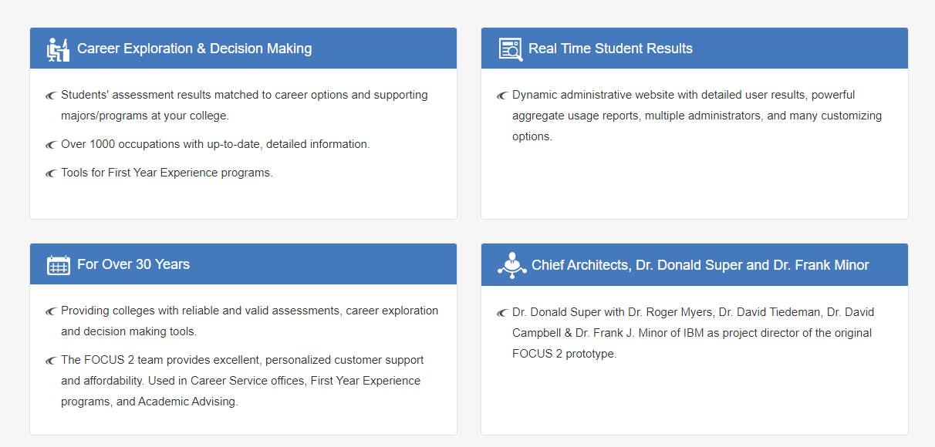The image size is (935, 447).
Task: Click the person-at-desk career exploration icon
Action: (x=58, y=49)
